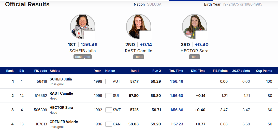Click the Head tag under Rast
Viewport: 278px width, 132px height.
pyautogui.click(x=138, y=57)
